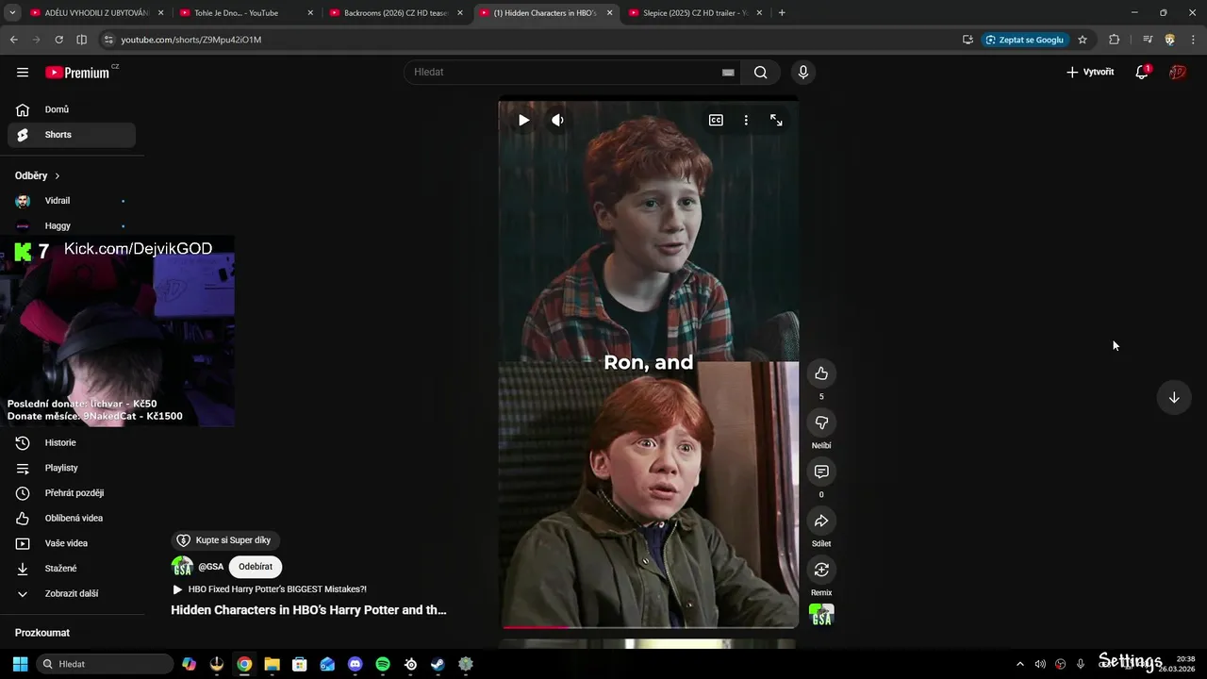Open Vaše videa
The width and height of the screenshot is (1207, 679).
[x=72, y=543]
